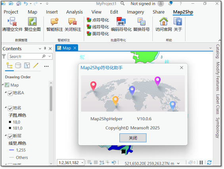
Task: Switch to the Insert ribbon tab
Action: click(52, 12)
